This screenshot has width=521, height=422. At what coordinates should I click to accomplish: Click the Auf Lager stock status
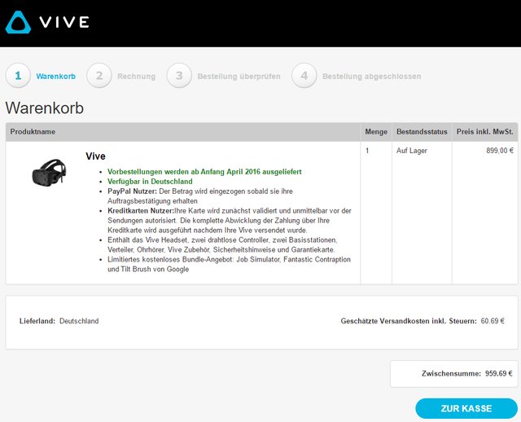coord(412,151)
